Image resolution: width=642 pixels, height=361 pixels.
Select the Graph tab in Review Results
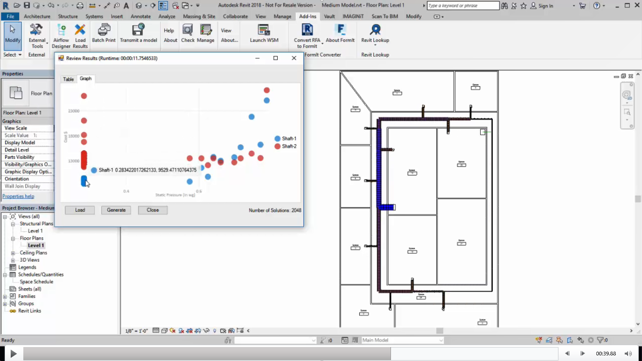coord(86,79)
